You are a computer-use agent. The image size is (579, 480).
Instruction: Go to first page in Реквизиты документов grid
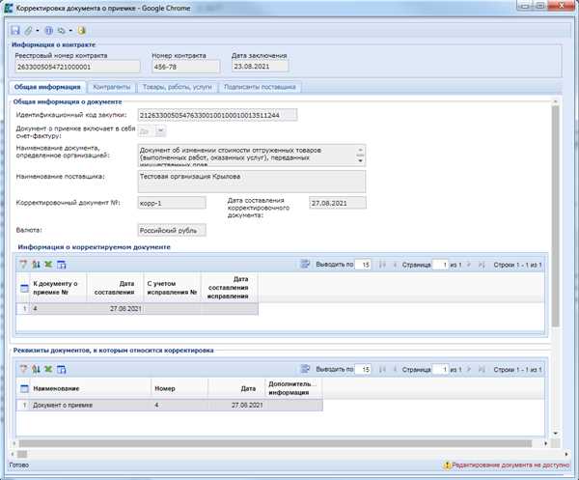point(382,370)
